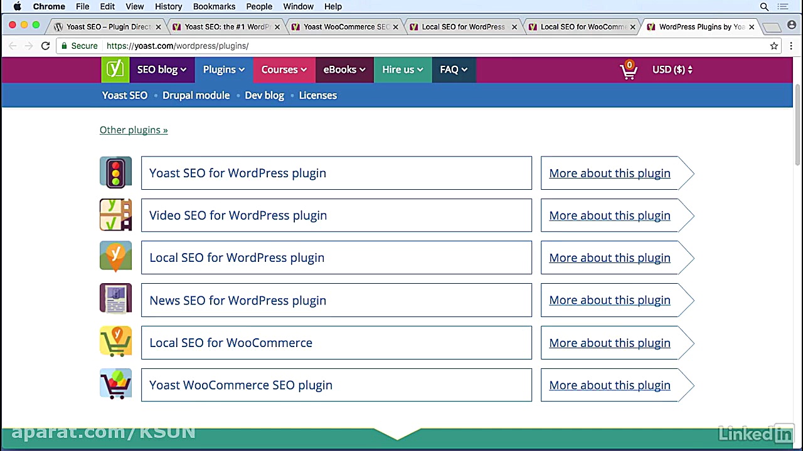Open Yoast WooCommerce SEO plugin entry

[336, 385]
